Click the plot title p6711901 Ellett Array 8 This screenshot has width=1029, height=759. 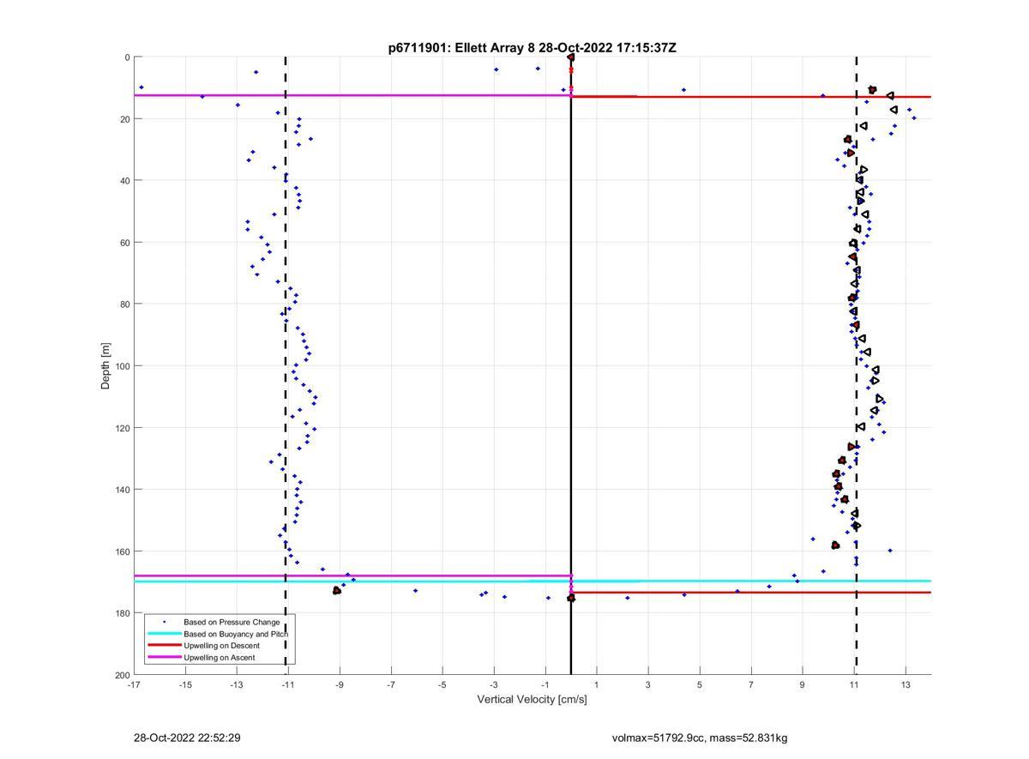coord(532,48)
